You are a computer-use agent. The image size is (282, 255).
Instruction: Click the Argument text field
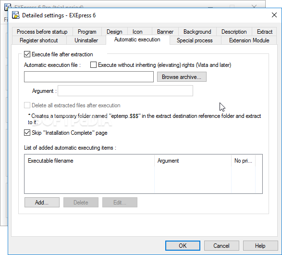125,91
